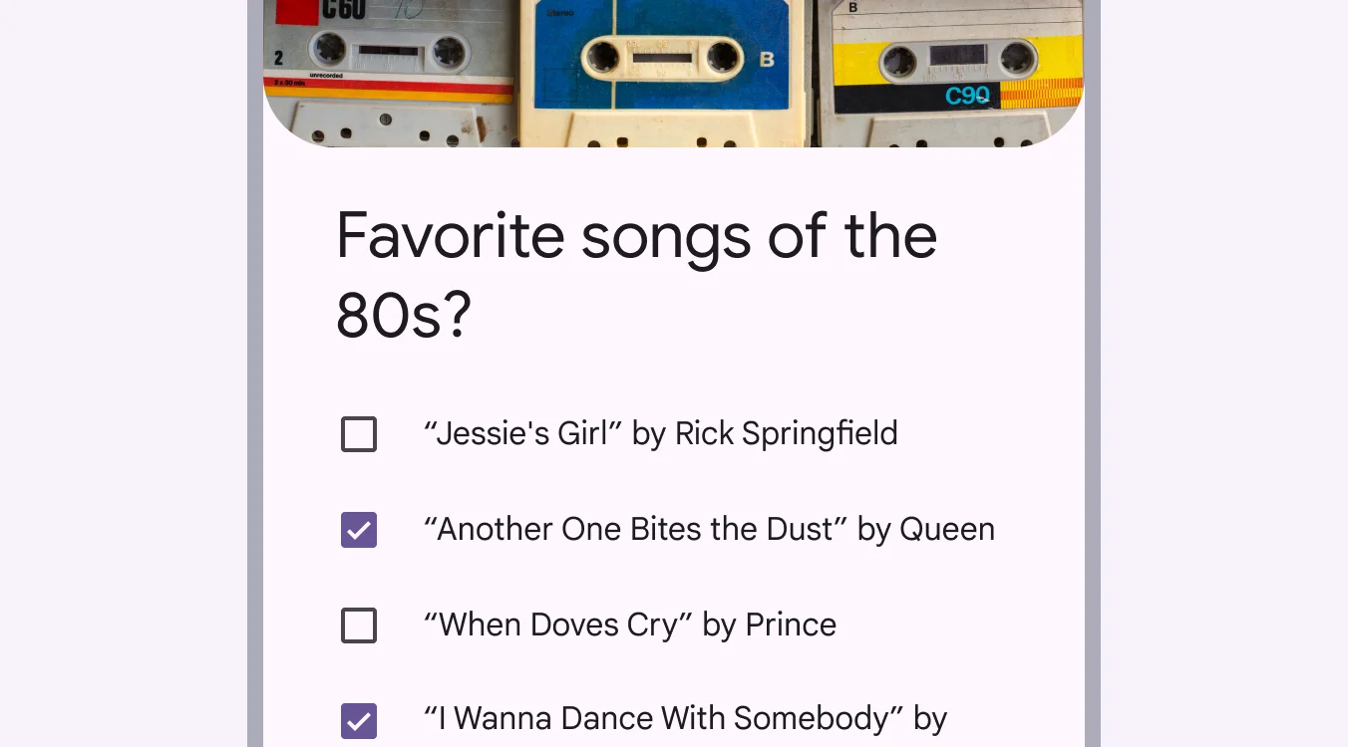The height and width of the screenshot is (747, 1348).
Task: Select the Rick Springfield option label text
Action: (x=661, y=434)
